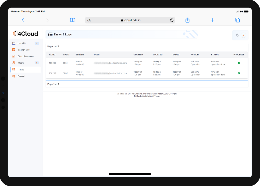Image resolution: width=260 pixels, height=186 pixels.
Task: Open Safari bookmarks book icon
Action: [x=72, y=20]
